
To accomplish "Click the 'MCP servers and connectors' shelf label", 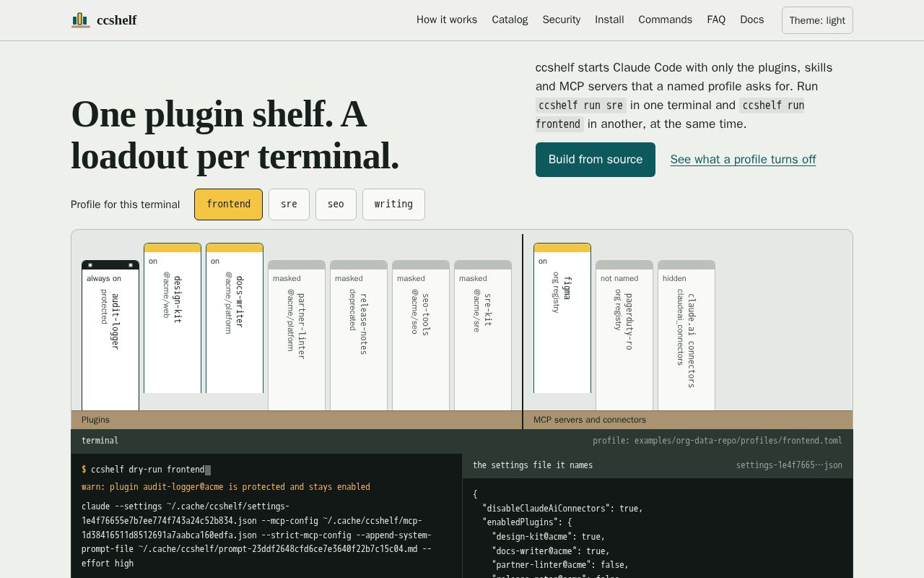I will click(590, 420).
